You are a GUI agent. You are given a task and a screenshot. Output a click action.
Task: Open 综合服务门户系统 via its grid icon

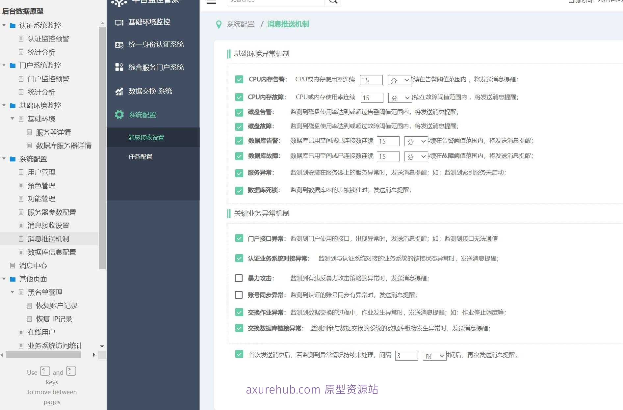(119, 67)
